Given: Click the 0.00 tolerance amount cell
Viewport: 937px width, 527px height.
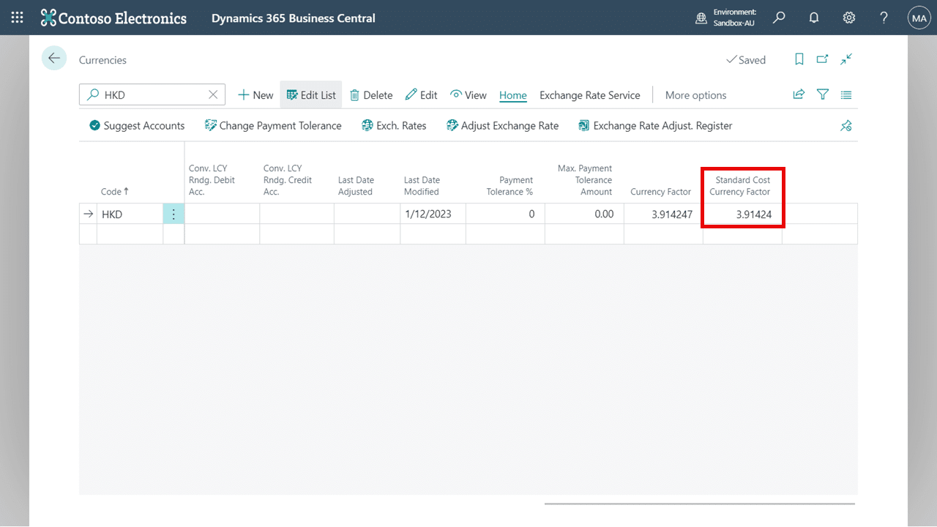Looking at the screenshot, I should pos(584,214).
